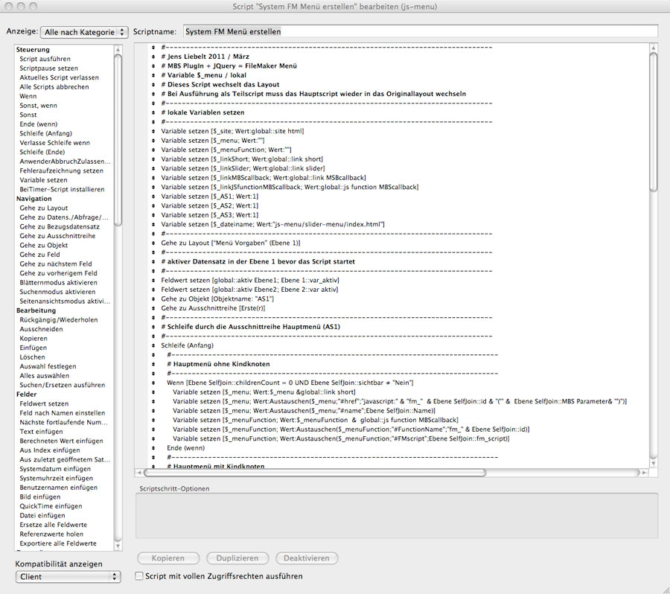The image size is (670, 594).
Task: Open the "Client" compatibility dropdown
Action: click(x=68, y=577)
